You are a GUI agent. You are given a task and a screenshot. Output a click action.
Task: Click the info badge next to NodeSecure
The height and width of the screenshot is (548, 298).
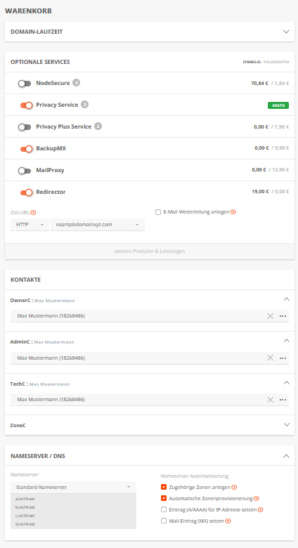point(76,83)
